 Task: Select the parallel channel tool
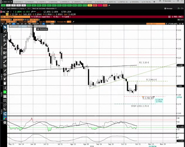click(5, 57)
